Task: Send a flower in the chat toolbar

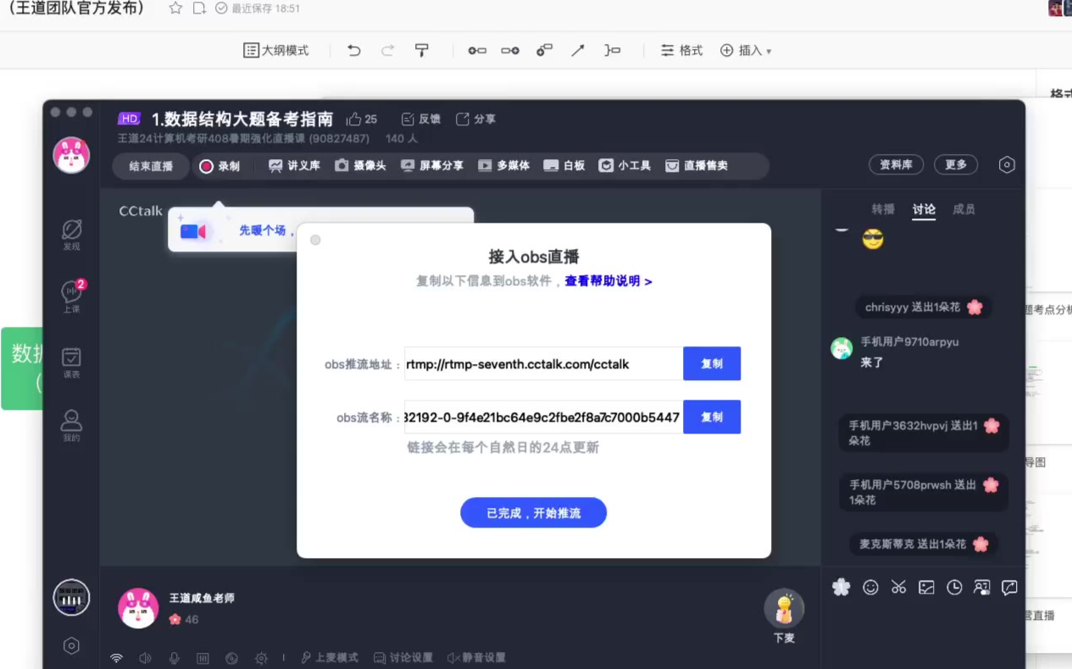Action: coord(841,587)
